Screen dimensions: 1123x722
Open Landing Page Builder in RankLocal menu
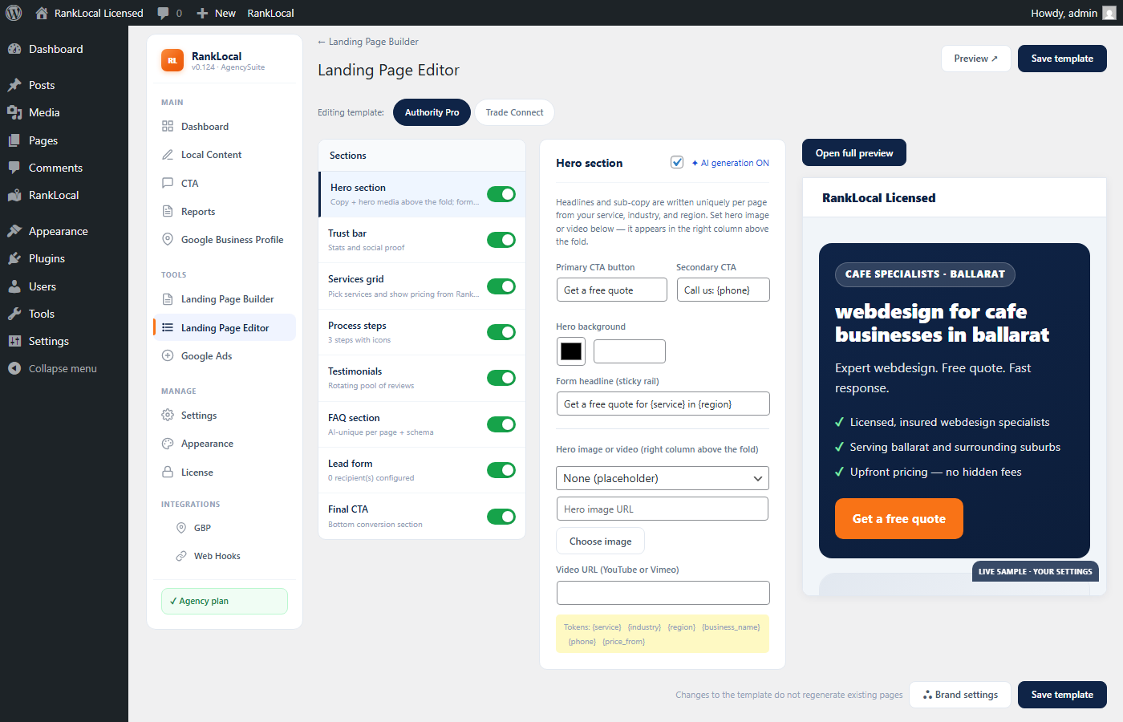225,299
